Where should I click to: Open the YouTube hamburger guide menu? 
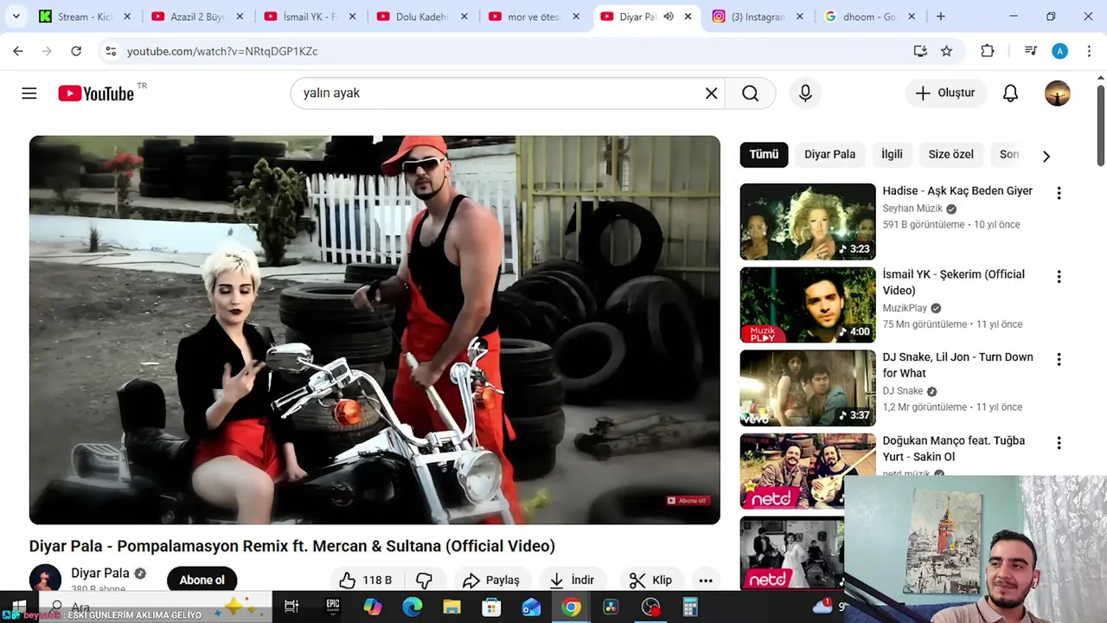29,93
